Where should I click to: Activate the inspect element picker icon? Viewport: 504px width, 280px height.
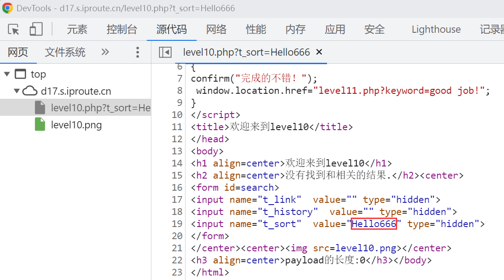(13, 30)
